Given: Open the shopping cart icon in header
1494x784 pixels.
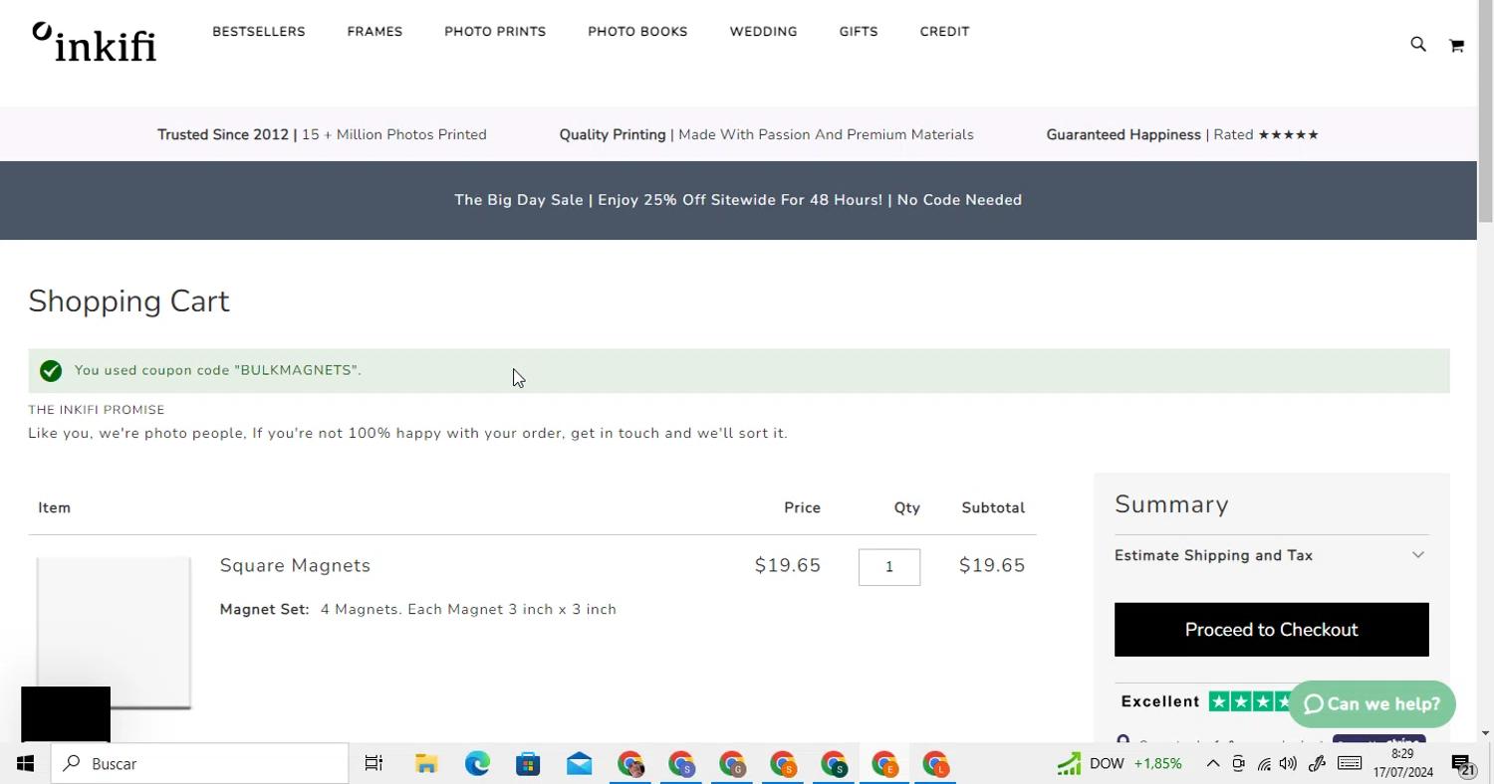Looking at the screenshot, I should (1456, 45).
